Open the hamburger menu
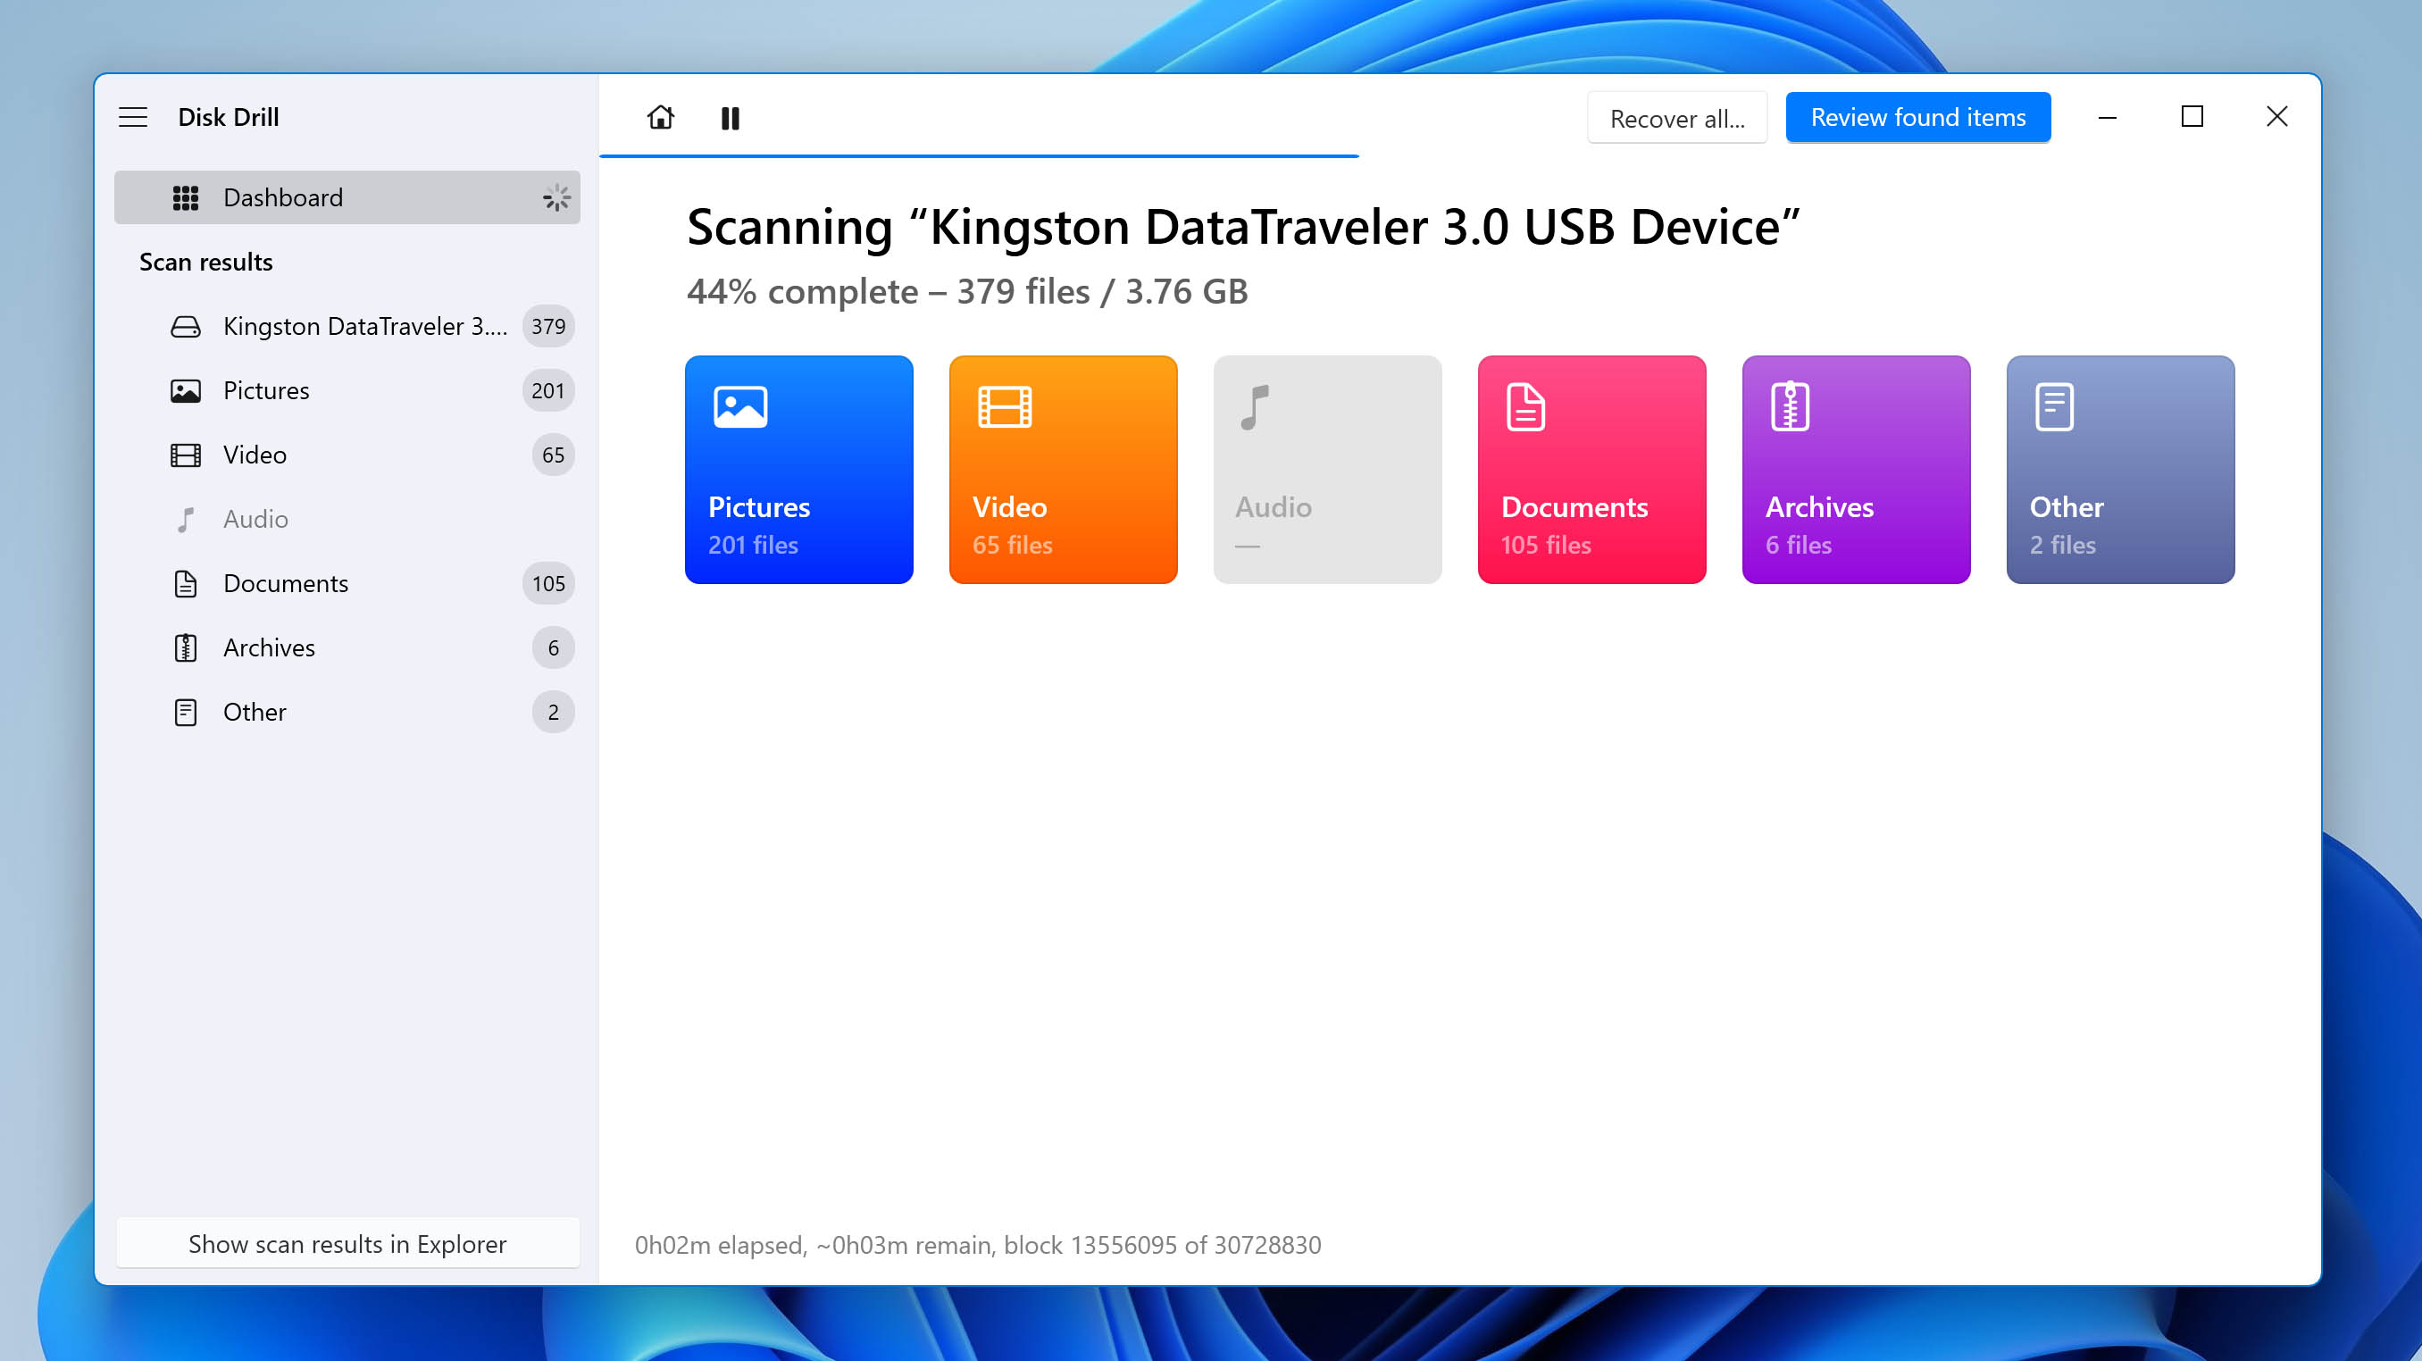This screenshot has width=2422, height=1361. [x=132, y=118]
